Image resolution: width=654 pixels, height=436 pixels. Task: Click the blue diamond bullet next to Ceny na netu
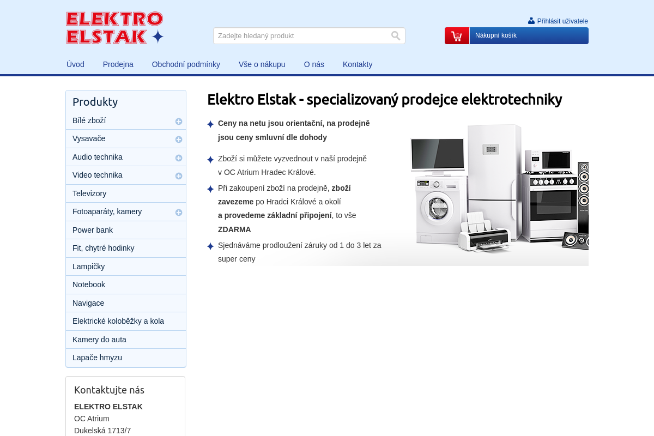pyautogui.click(x=210, y=124)
